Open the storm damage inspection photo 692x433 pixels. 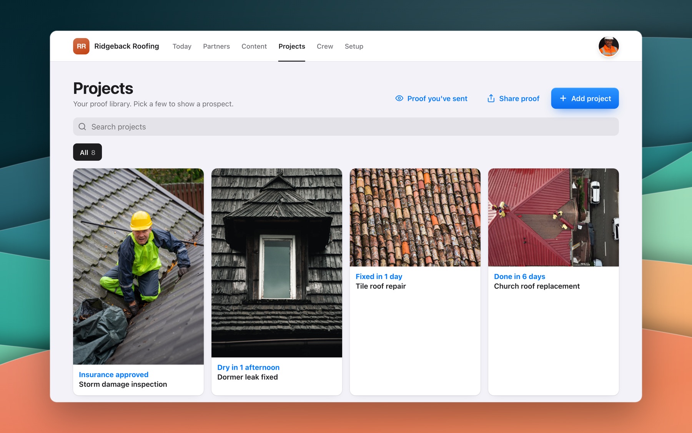click(138, 266)
